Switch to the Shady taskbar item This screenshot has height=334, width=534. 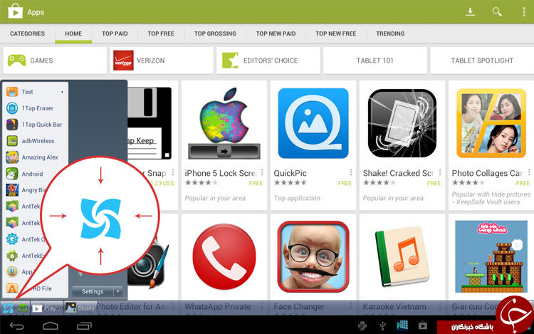(x=80, y=308)
